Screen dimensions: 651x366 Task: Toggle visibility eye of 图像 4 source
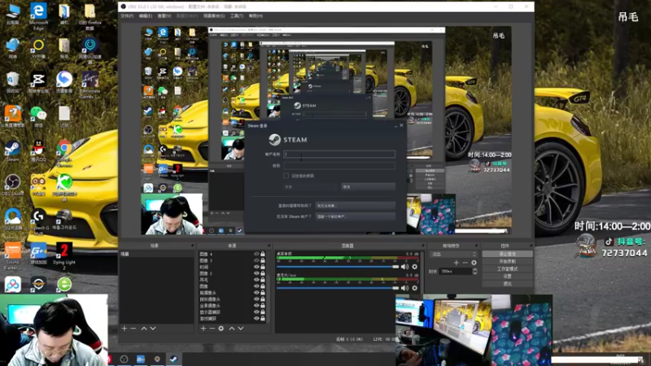pos(256,254)
